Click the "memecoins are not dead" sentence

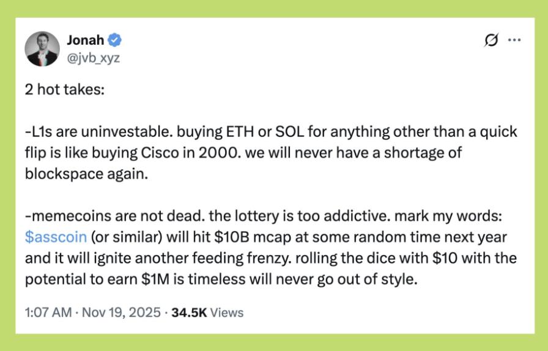coord(103,219)
